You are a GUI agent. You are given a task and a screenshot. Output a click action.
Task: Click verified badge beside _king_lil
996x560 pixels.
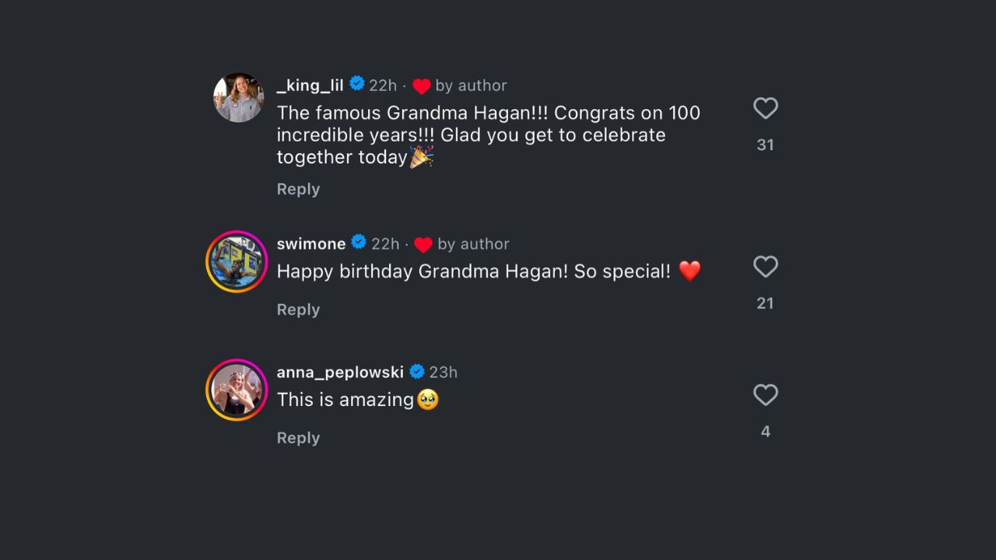357,84
